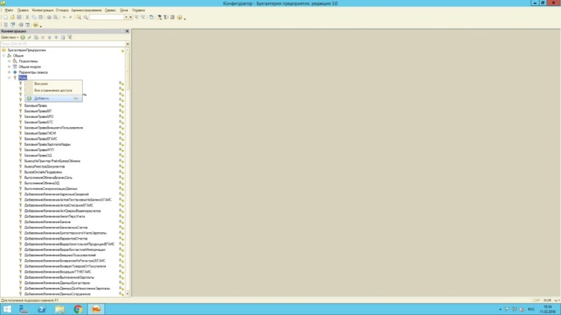
Task: Click the Print preview icon
Action: click(x=56, y=17)
